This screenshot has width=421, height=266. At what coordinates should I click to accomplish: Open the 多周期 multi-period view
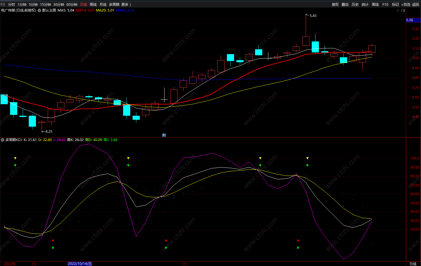pyautogui.click(x=114, y=5)
